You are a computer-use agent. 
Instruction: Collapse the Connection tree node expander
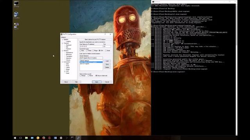[x=62, y=62]
